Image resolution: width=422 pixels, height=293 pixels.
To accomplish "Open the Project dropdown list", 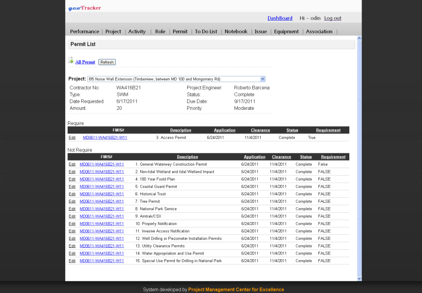I will [x=263, y=79].
